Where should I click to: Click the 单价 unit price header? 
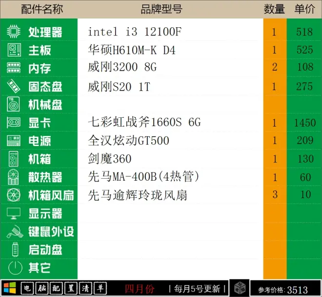pyautogui.click(x=304, y=9)
